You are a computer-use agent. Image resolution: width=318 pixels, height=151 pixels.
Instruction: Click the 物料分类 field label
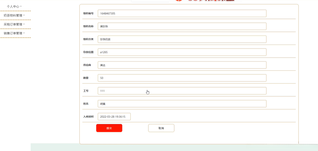pyautogui.click(x=88, y=39)
